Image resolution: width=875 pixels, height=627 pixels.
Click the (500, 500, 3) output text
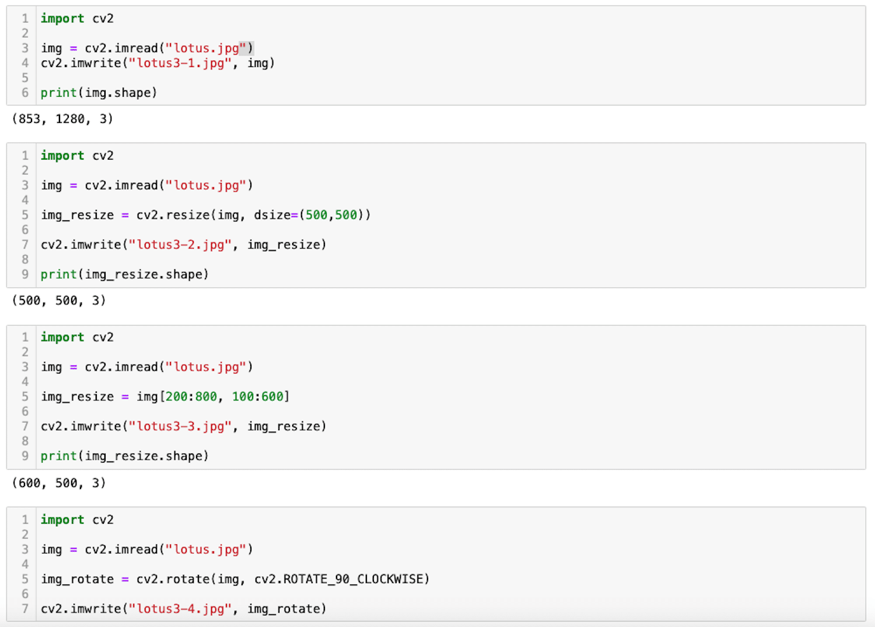pyautogui.click(x=59, y=301)
